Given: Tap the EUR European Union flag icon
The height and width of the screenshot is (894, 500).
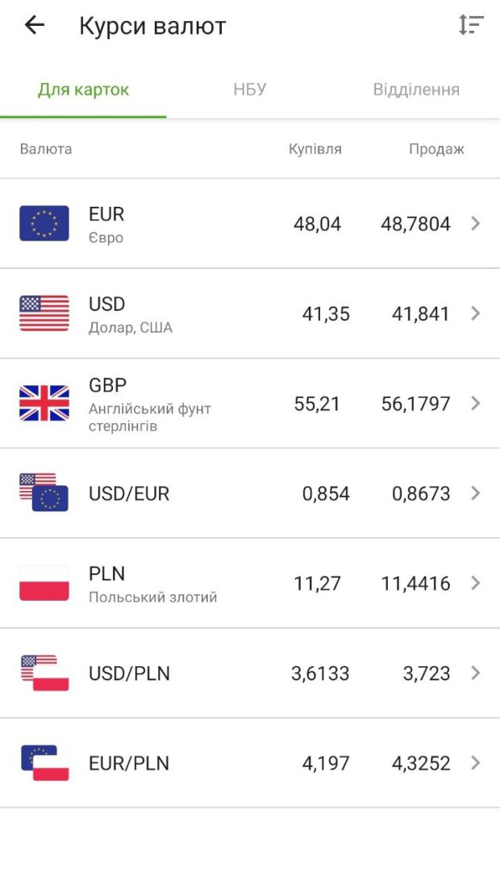Looking at the screenshot, I should tap(44, 224).
